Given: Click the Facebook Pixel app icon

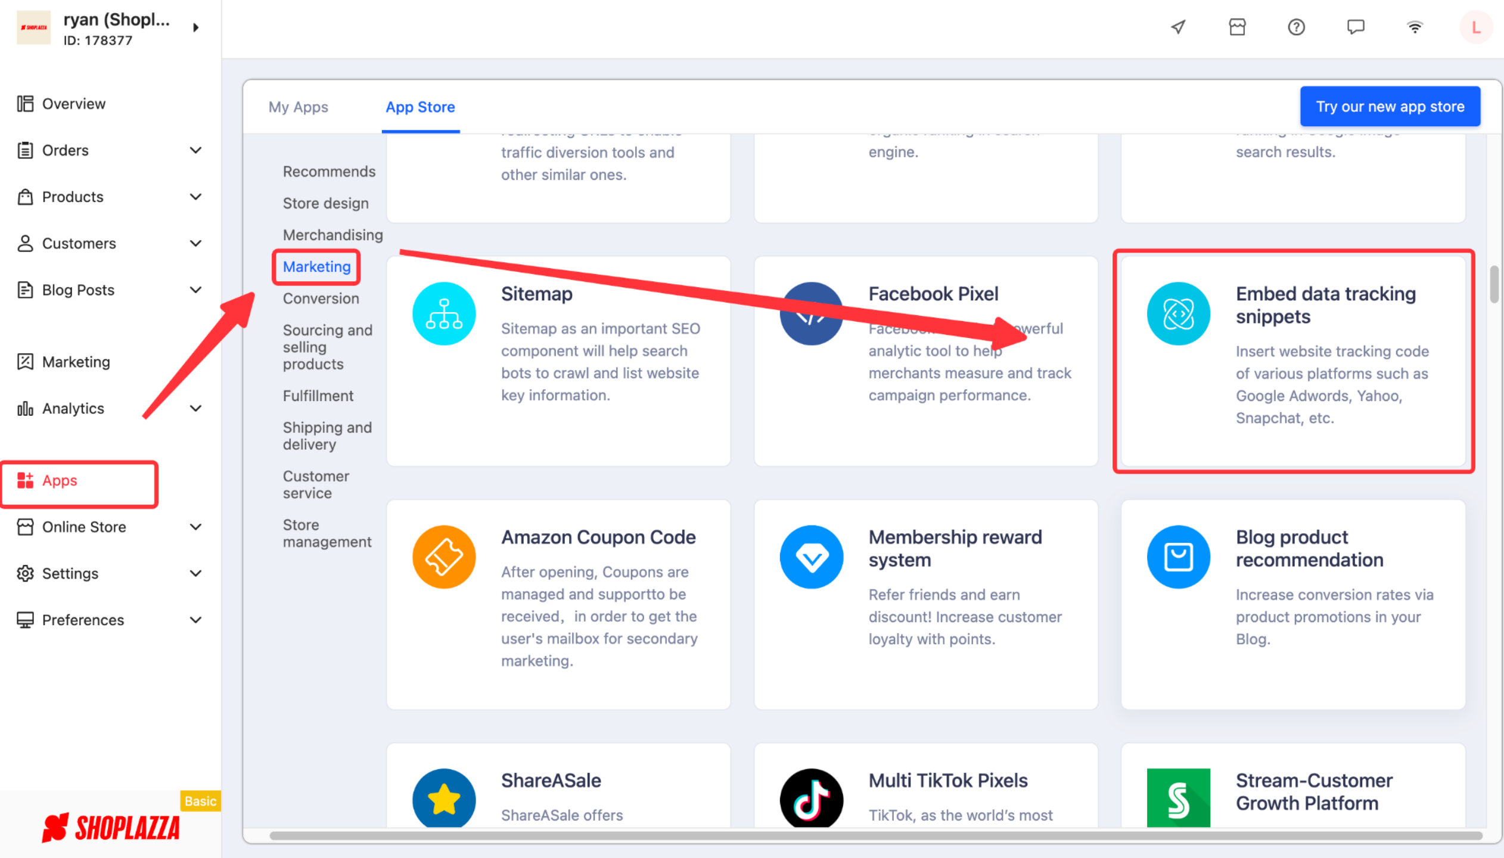Looking at the screenshot, I should coord(811,313).
